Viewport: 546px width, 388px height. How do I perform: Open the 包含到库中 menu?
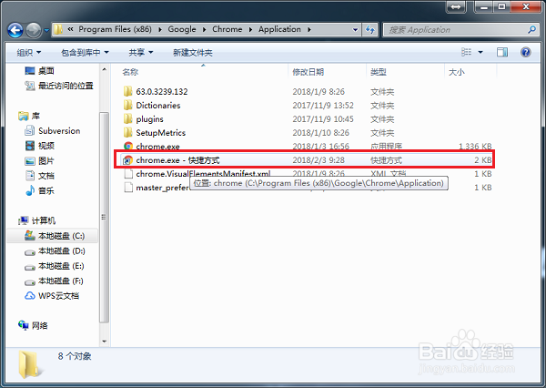click(x=85, y=53)
